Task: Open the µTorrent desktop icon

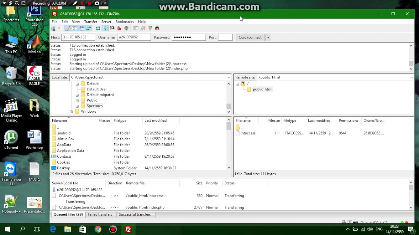Action: coord(11,140)
